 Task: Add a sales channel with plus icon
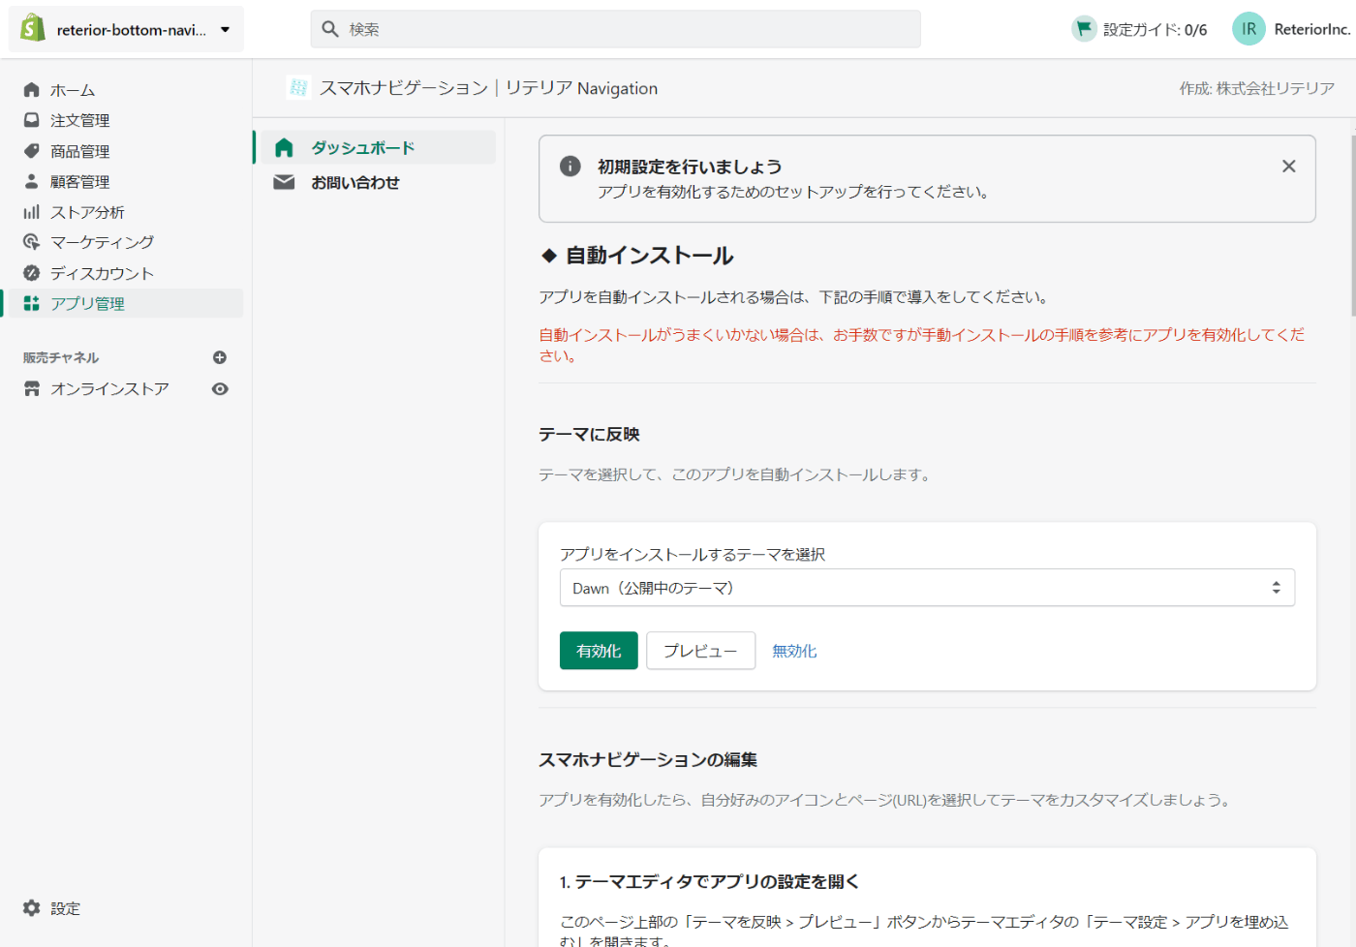220,357
